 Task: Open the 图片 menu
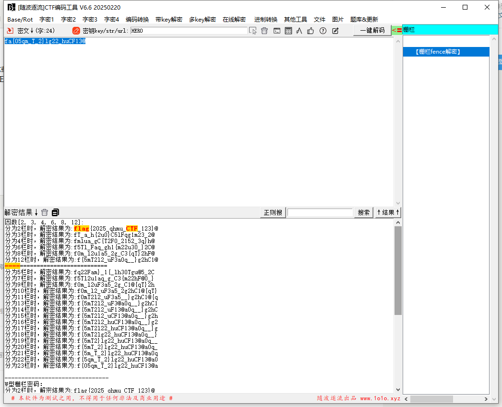pos(337,20)
